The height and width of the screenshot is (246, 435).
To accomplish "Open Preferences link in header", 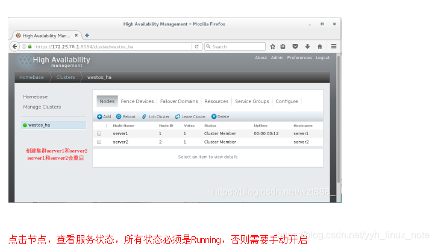I will [299, 58].
